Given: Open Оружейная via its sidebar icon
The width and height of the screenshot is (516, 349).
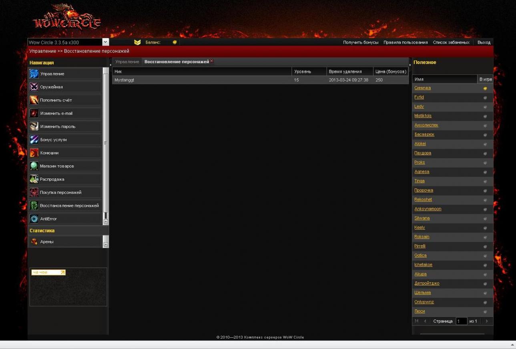Looking at the screenshot, I should [x=34, y=87].
